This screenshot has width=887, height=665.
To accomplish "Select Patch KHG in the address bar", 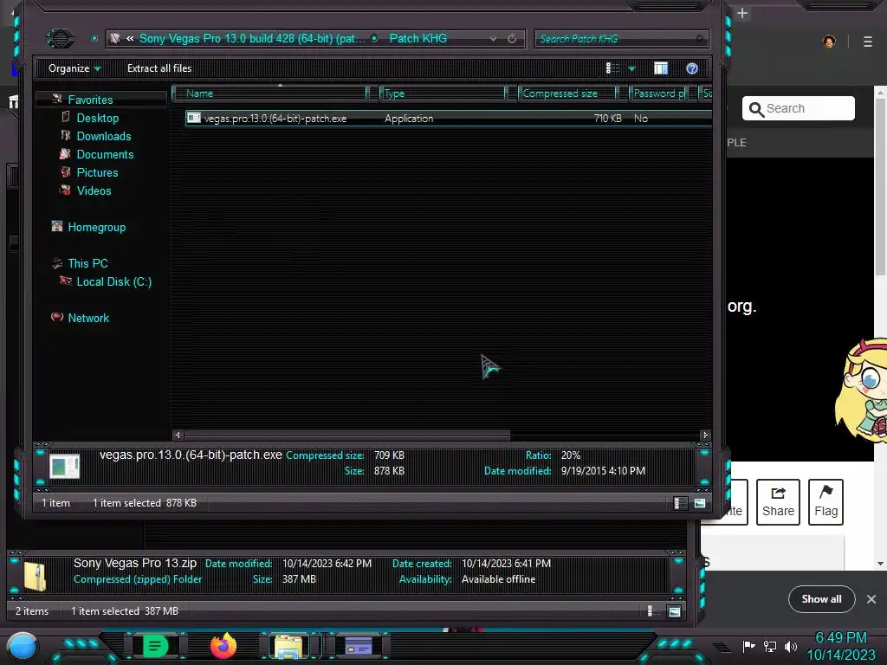I will point(418,38).
